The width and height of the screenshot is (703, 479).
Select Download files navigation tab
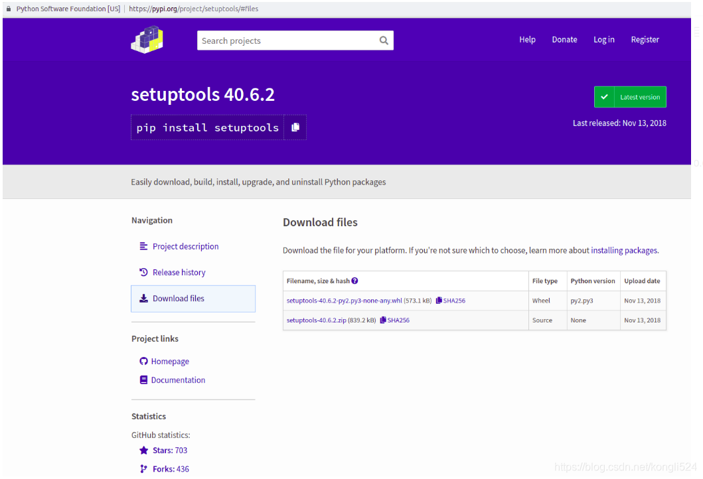click(x=193, y=299)
